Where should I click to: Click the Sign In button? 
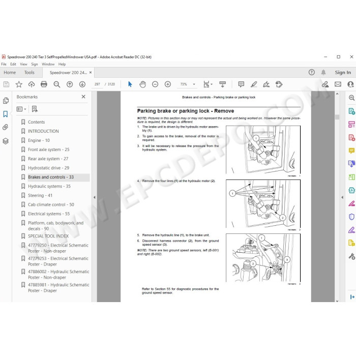tap(343, 72)
